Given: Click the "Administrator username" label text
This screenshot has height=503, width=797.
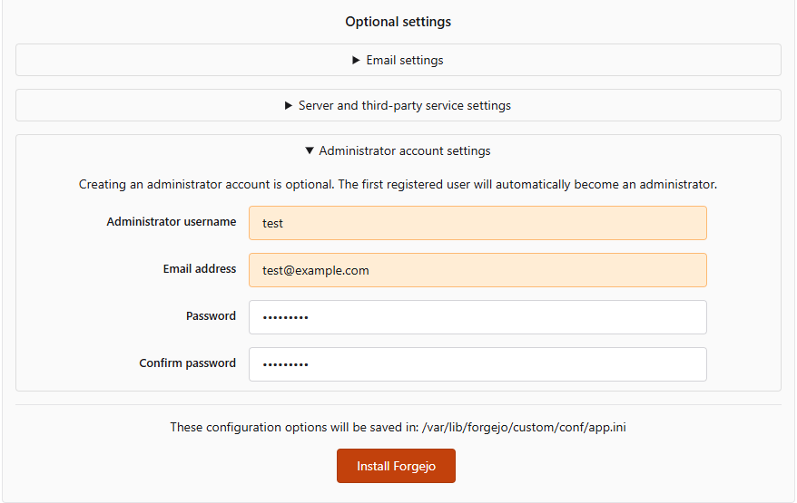Looking at the screenshot, I should click(x=171, y=222).
